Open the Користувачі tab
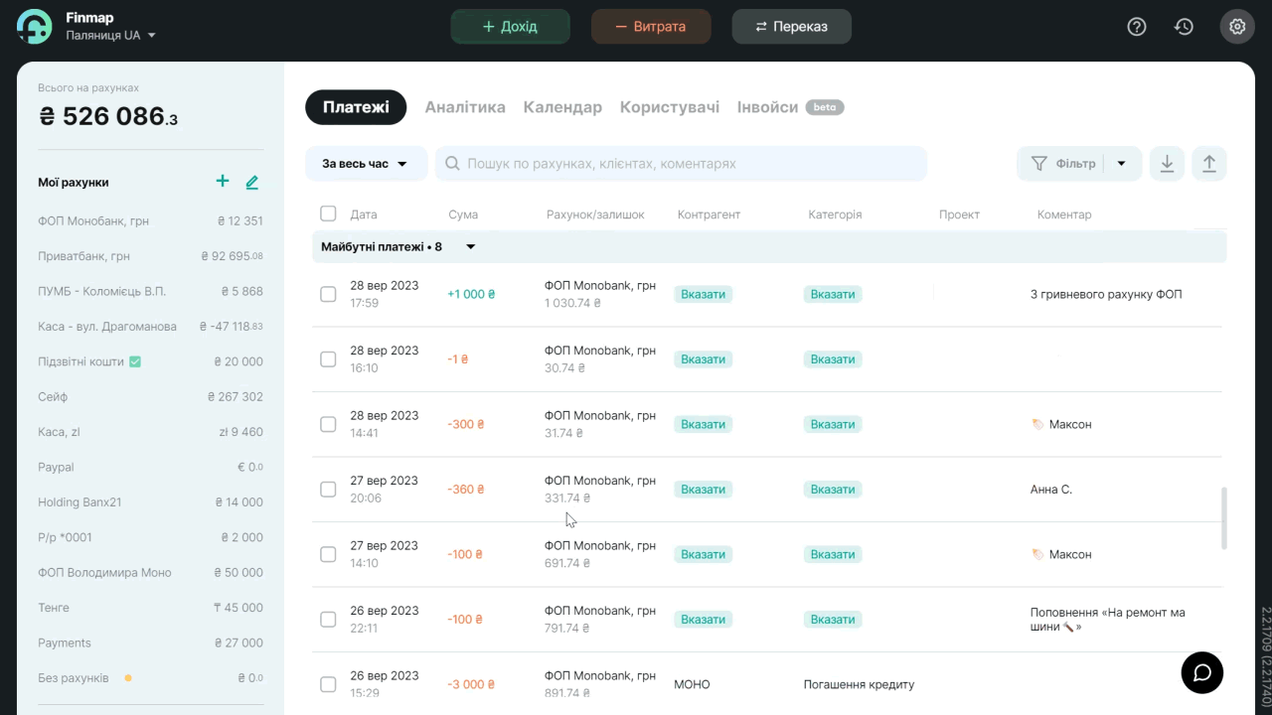 tap(670, 107)
